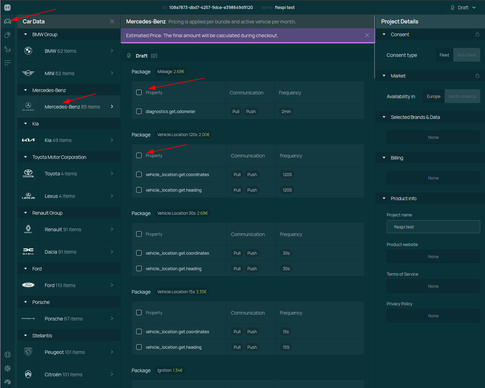Screen dimensions: 485x388
Task: Check the Mileage package Property checkbox
Action: point(139,92)
